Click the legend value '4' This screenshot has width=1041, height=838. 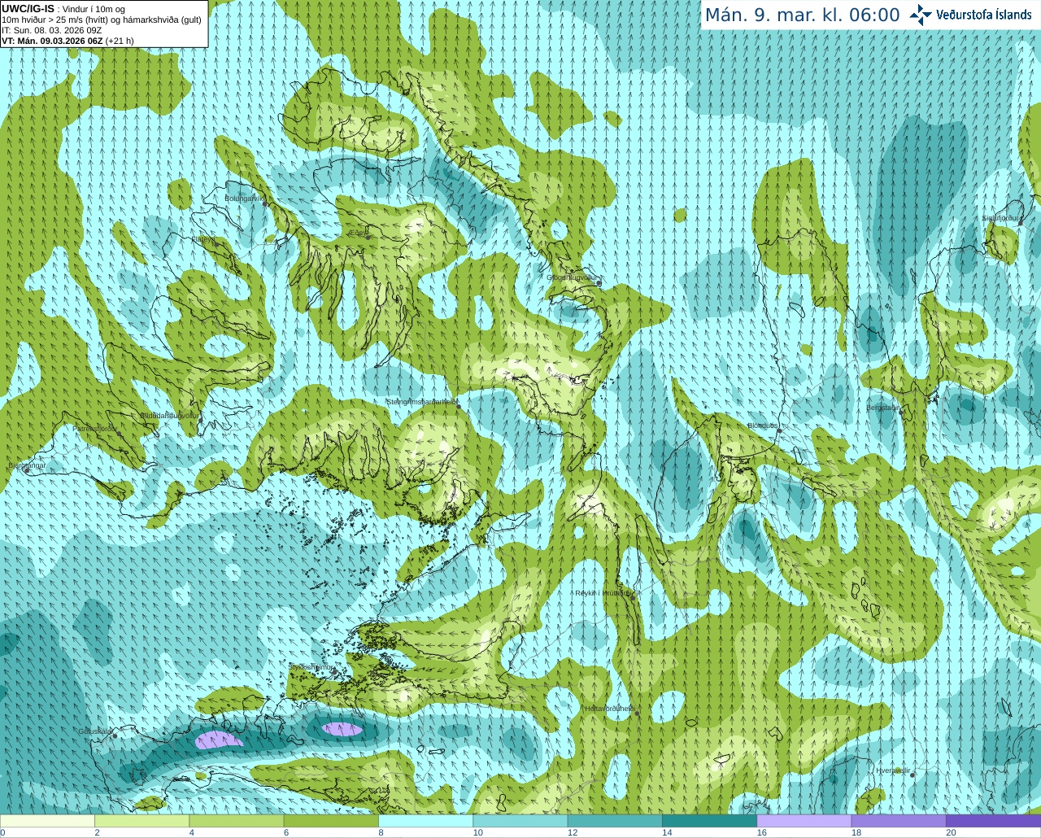tap(192, 832)
